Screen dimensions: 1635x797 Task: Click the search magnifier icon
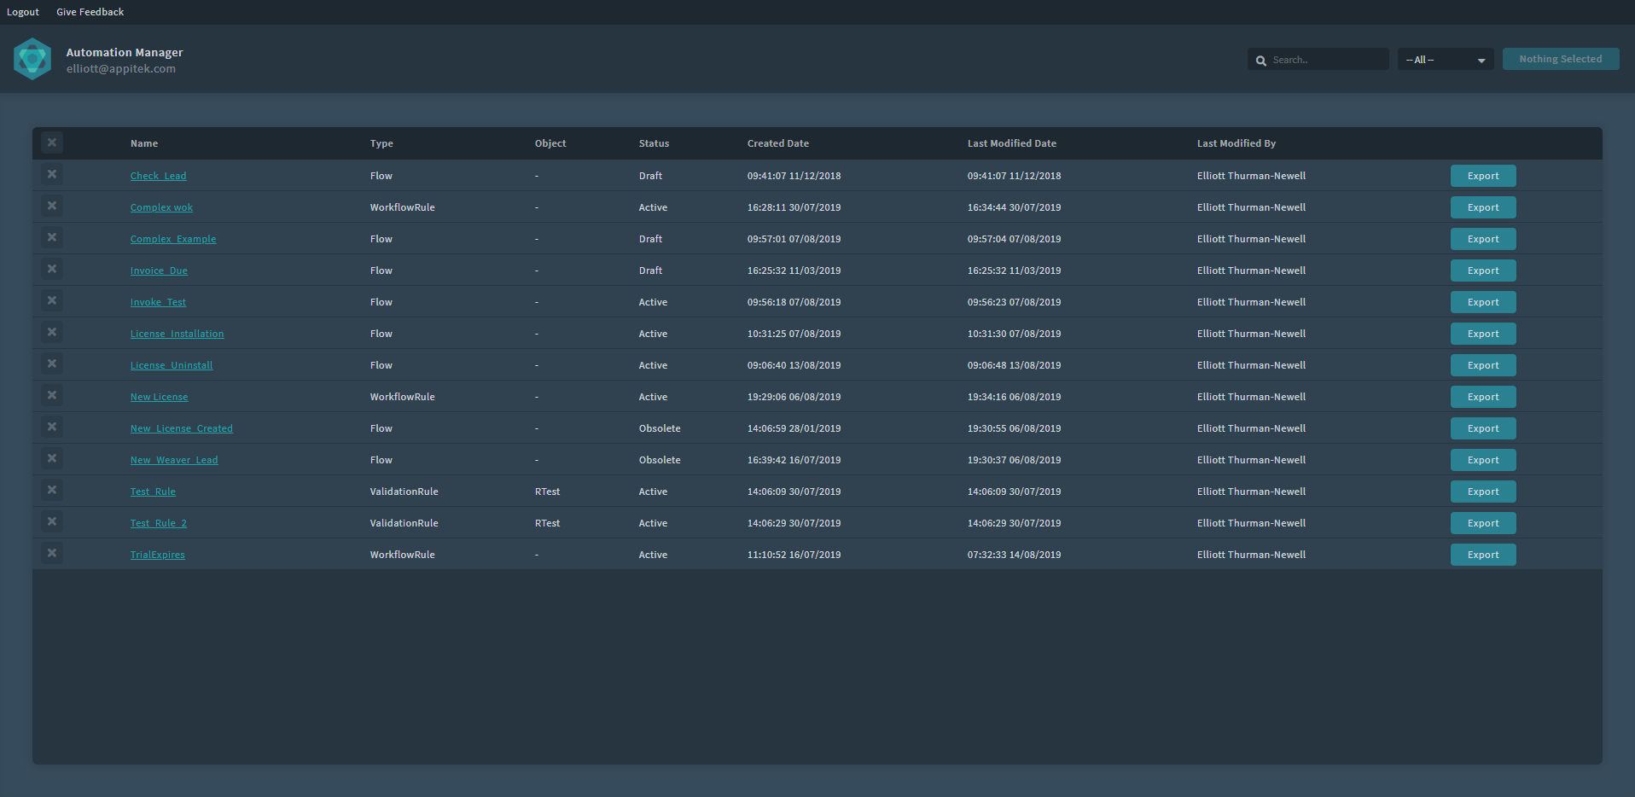click(1260, 61)
